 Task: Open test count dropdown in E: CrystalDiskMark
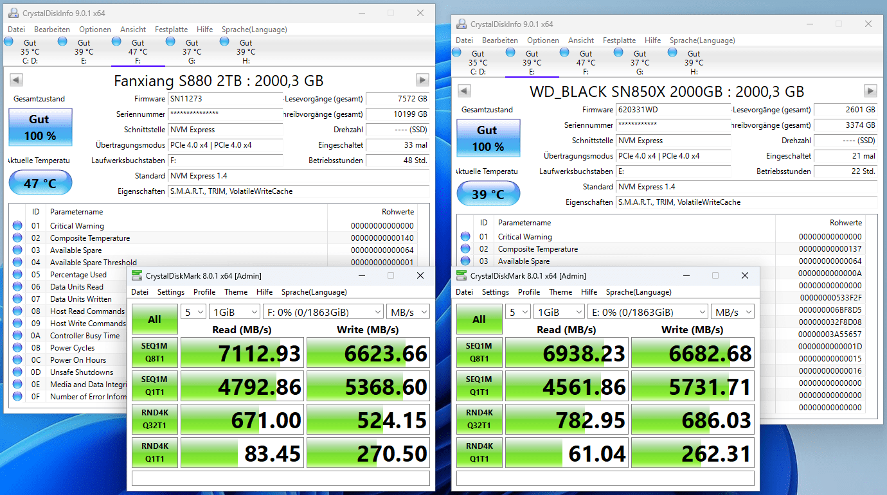pos(518,312)
